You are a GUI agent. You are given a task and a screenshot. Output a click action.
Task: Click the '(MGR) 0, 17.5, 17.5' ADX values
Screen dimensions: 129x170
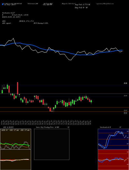[26, 21]
